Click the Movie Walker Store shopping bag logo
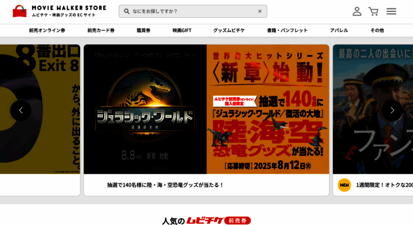The width and height of the screenshot is (413, 225). click(20, 11)
